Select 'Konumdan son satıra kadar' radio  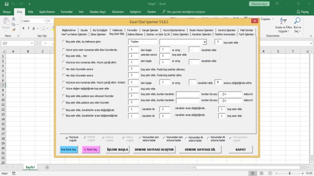(x=140, y=138)
